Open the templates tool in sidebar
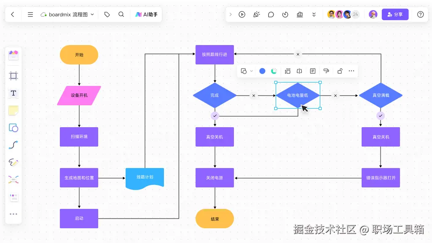 pos(13,55)
